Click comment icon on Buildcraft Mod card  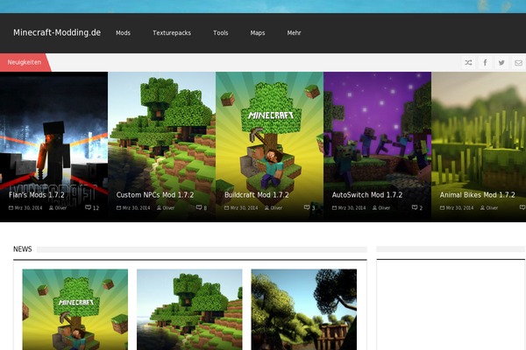tap(307, 207)
